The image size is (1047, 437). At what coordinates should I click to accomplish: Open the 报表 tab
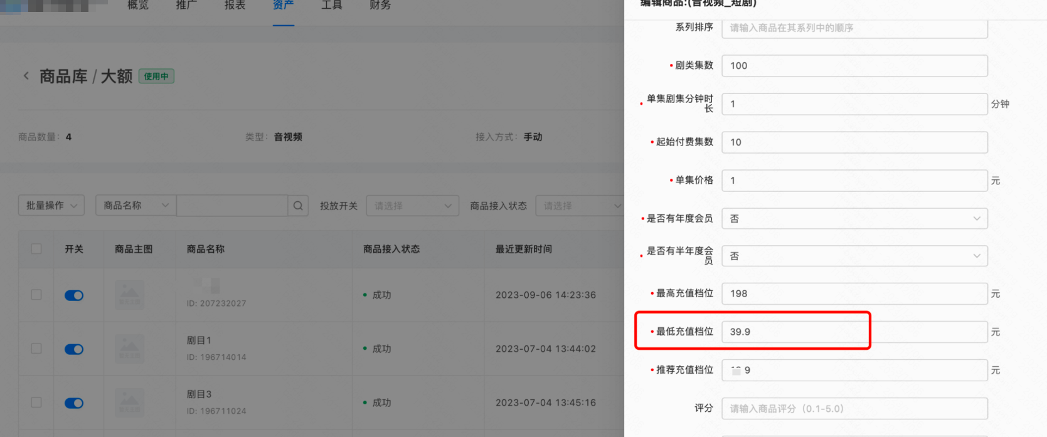pyautogui.click(x=235, y=5)
